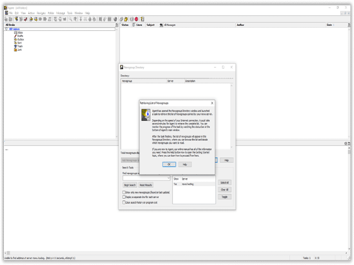The image size is (354, 265).
Task: Click the Trash folder icon
Action: point(15,46)
